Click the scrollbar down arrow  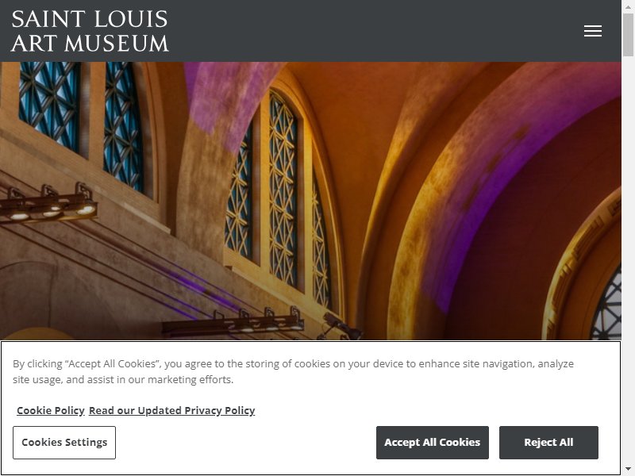click(x=628, y=470)
